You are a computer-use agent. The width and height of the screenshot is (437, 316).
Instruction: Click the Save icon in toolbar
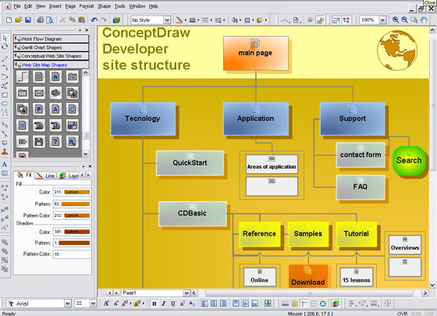[28, 20]
